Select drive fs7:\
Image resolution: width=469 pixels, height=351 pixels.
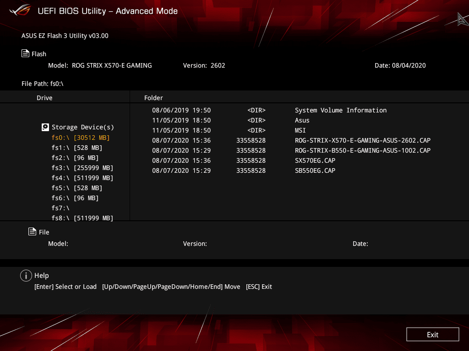point(60,208)
